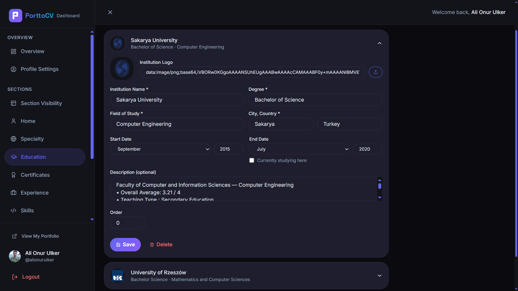Click the Skills code icon
The image size is (518, 291).
coord(13,210)
